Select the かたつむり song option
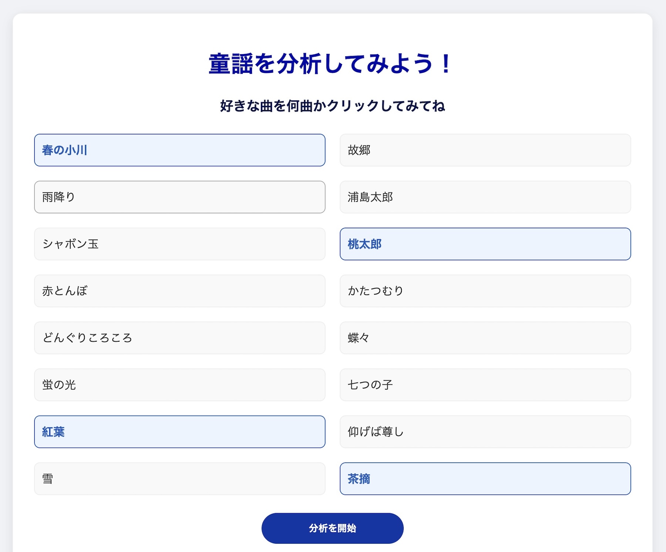Image resolution: width=666 pixels, height=552 pixels. coord(485,291)
